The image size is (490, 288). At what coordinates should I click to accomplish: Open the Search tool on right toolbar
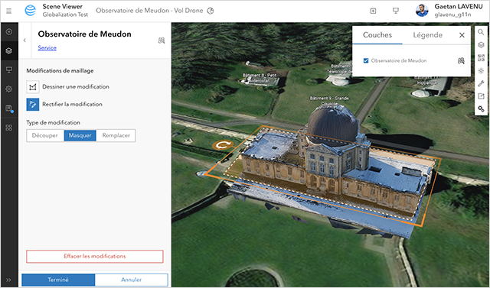(x=481, y=32)
